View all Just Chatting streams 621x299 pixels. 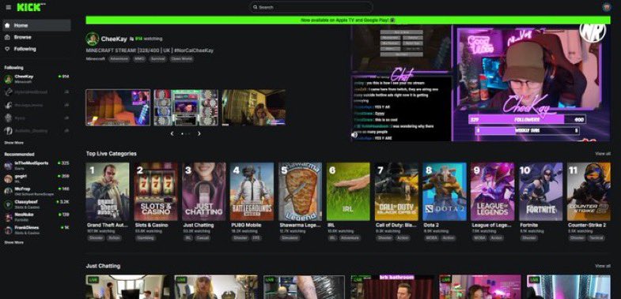coord(602,266)
